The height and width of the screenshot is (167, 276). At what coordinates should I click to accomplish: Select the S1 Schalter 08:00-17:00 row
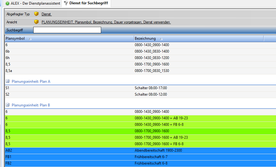click(x=139, y=88)
